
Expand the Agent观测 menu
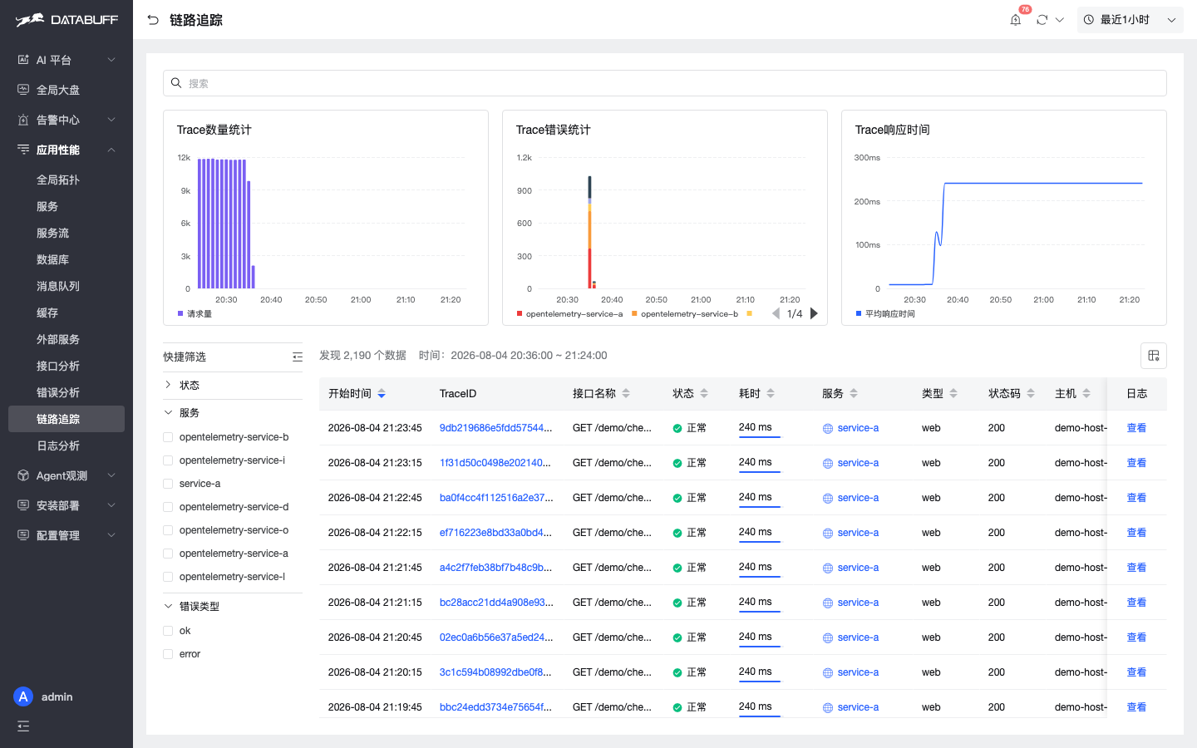tap(66, 475)
